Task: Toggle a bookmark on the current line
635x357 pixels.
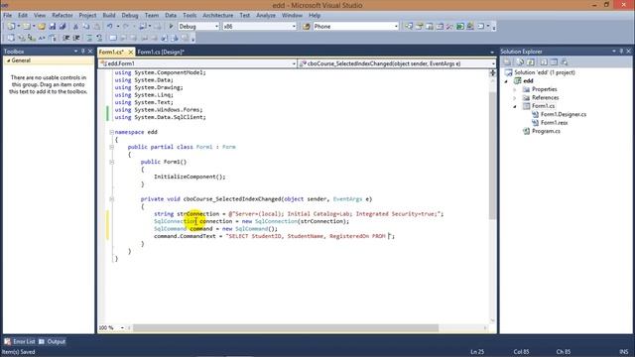Action: click(113, 38)
